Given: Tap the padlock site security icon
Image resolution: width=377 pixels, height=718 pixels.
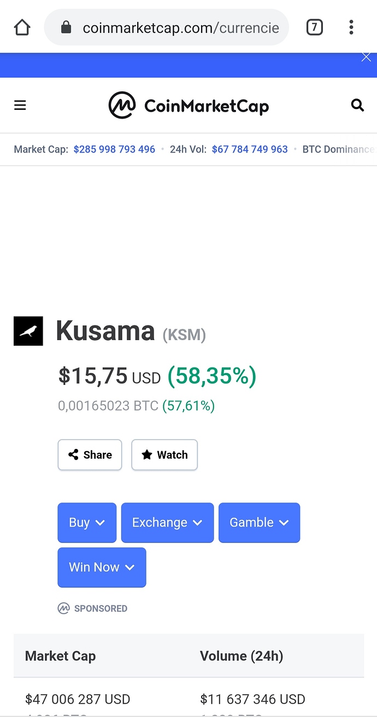Looking at the screenshot, I should point(66,27).
